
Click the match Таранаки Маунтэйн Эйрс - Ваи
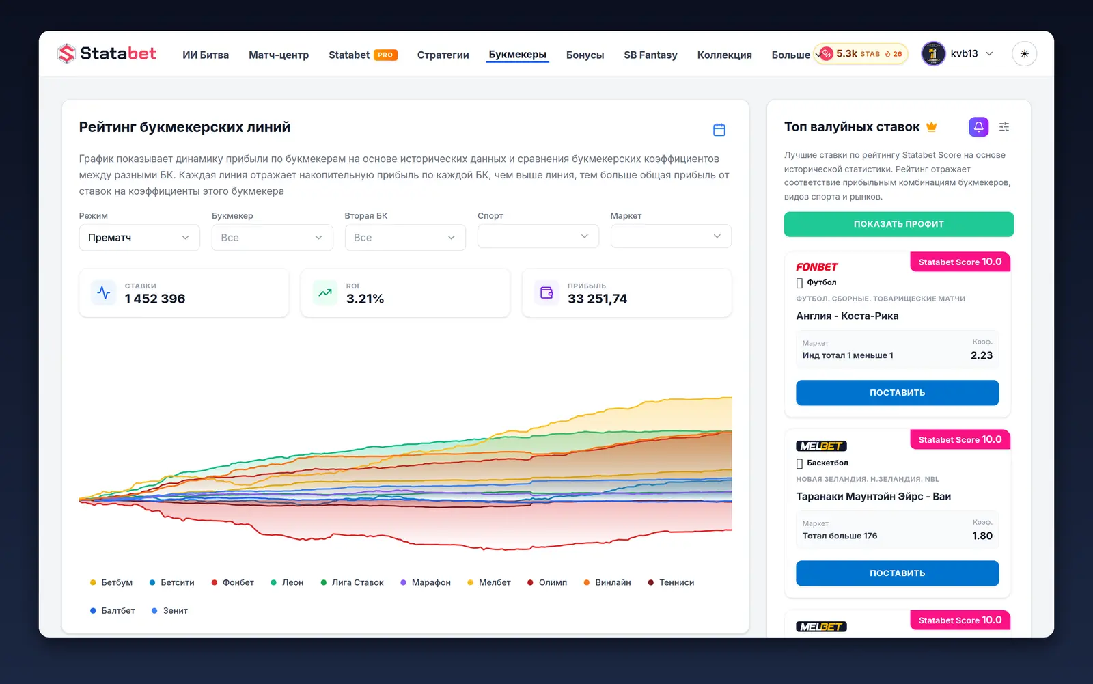874,497
